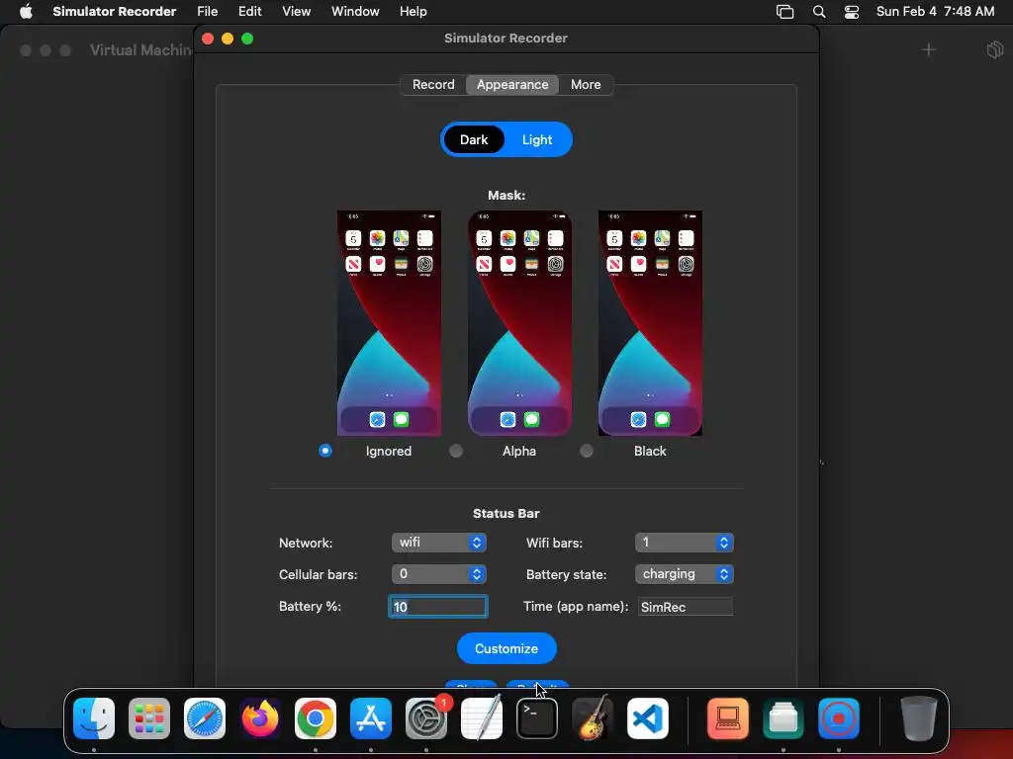Open the Cellular bars dropdown
Image resolution: width=1013 pixels, height=759 pixels.
(x=438, y=574)
